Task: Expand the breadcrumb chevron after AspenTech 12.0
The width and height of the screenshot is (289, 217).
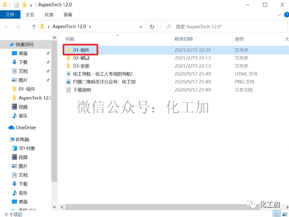Action: 90,27
